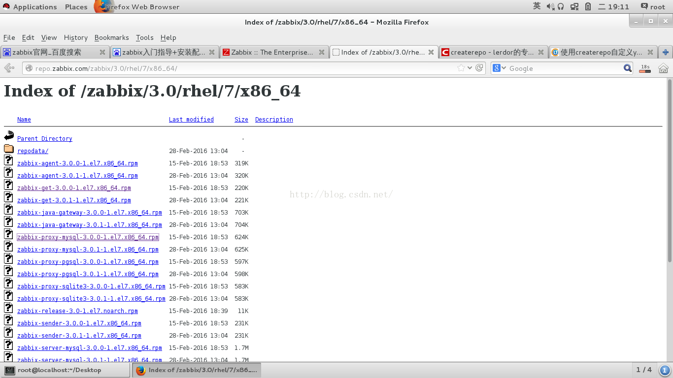Screen dimensions: 673x378
Task: Sort listing by the Description link
Action: click(274, 120)
